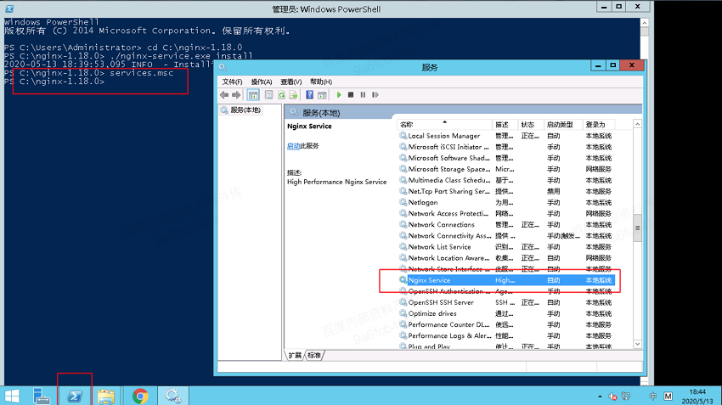Open the 查看(V) menu
This screenshot has width=722, height=405.
tap(291, 82)
